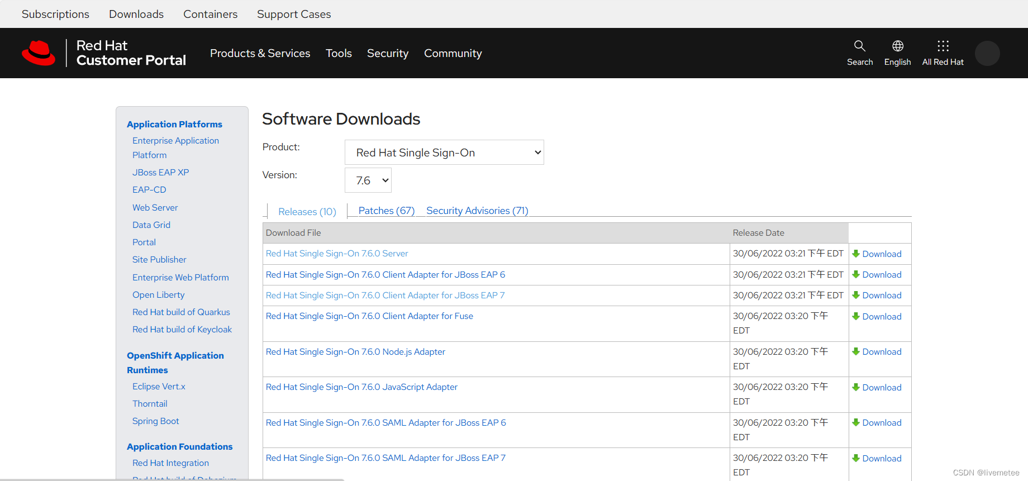Click green download arrow for JBoss EAP 7 Client Adapter
The image size is (1028, 481).
tap(855, 295)
